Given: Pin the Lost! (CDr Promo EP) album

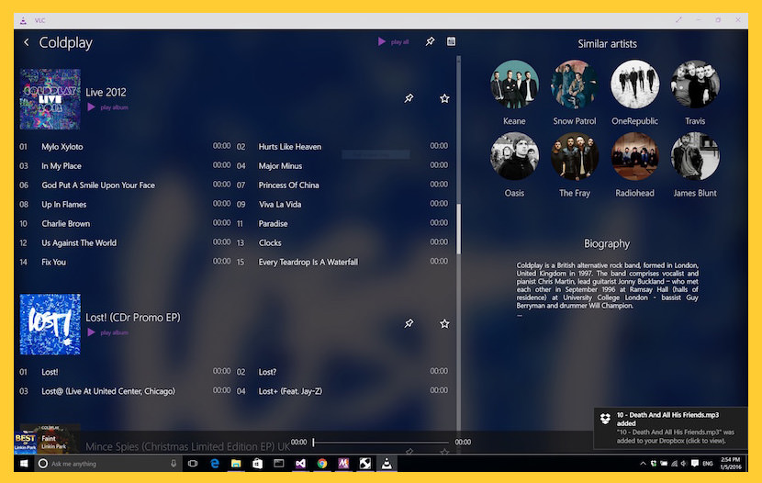Looking at the screenshot, I should 409,323.
